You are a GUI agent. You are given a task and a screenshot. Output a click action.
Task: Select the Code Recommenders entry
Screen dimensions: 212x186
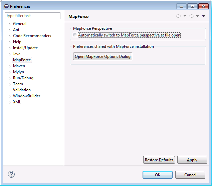32,36
